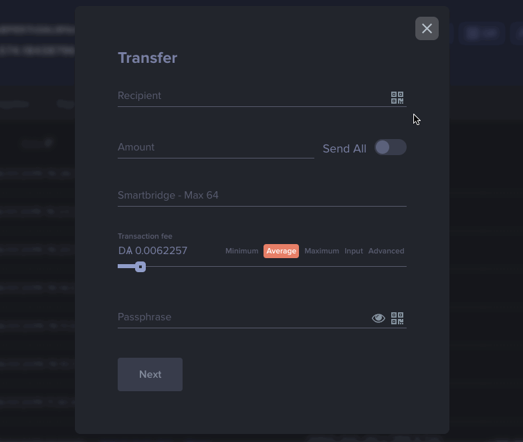
Task: Focus the Smartbridge text field
Action: (261, 195)
